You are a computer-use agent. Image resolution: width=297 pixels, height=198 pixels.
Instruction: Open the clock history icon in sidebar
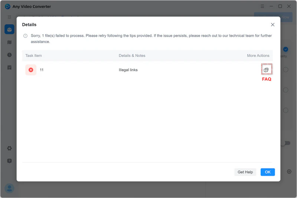(x=9, y=55)
